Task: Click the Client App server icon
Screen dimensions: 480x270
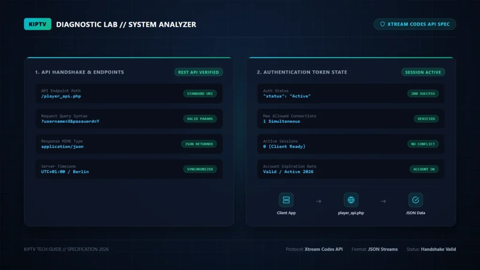Action: (286, 200)
